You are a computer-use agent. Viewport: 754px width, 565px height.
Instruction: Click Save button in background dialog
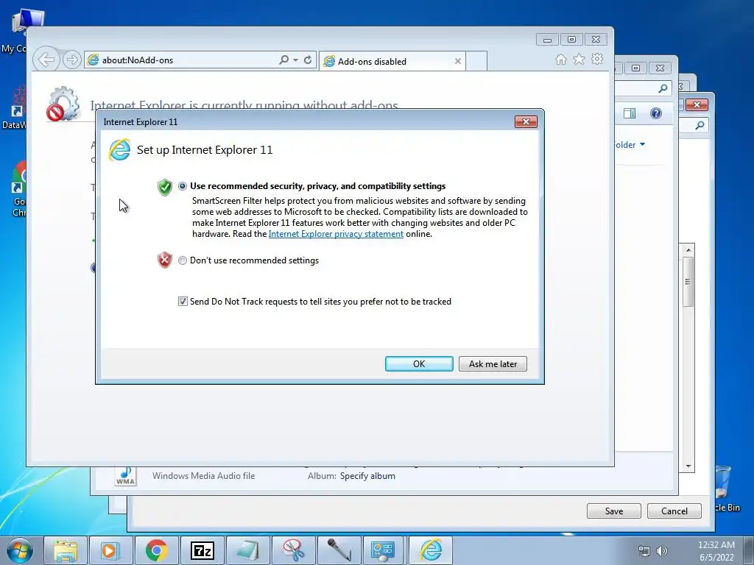coord(613,511)
